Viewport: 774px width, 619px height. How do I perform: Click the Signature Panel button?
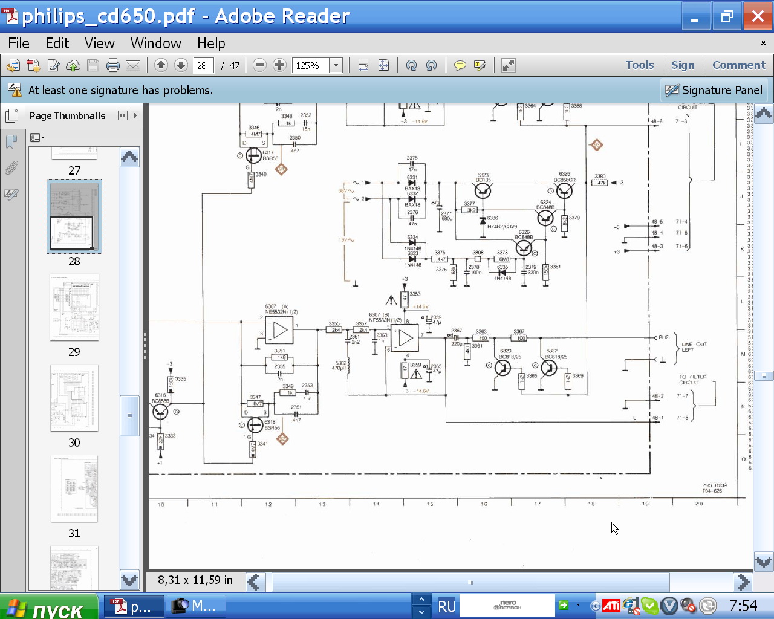[714, 91]
